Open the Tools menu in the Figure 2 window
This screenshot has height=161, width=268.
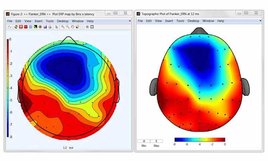click(50, 21)
